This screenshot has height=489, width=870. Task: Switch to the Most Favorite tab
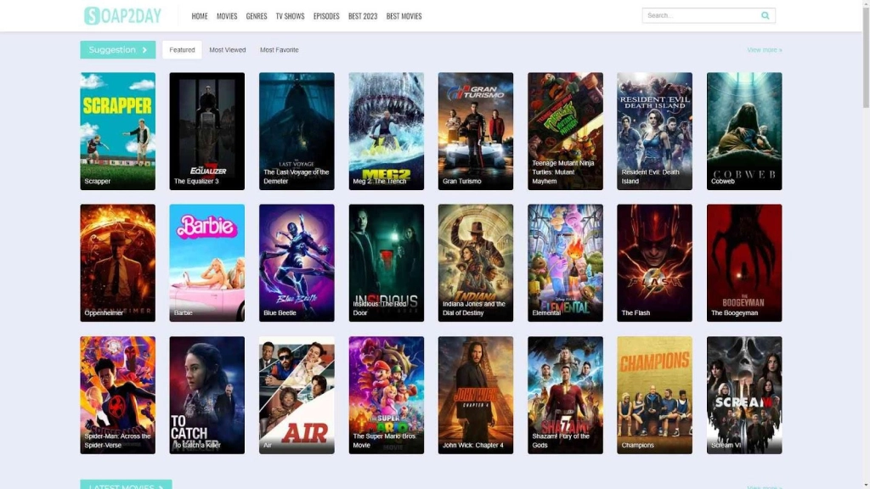tap(279, 50)
